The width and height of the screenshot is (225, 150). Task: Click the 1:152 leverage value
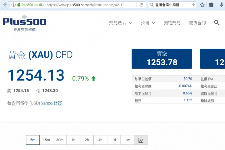188,100
